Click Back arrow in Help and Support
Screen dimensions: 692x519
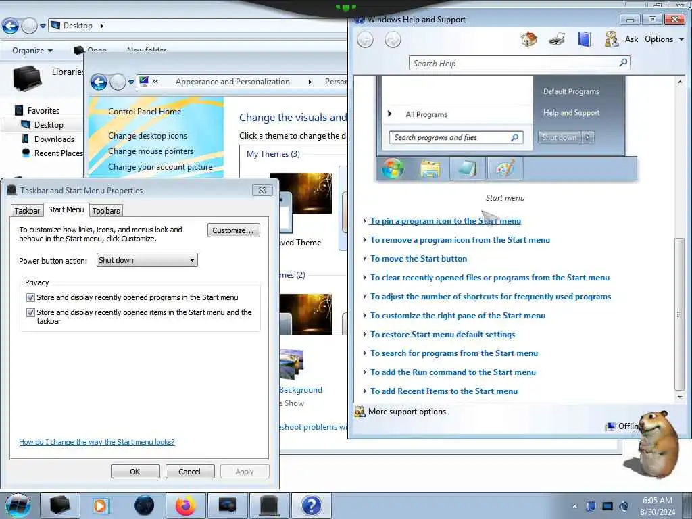coord(365,40)
